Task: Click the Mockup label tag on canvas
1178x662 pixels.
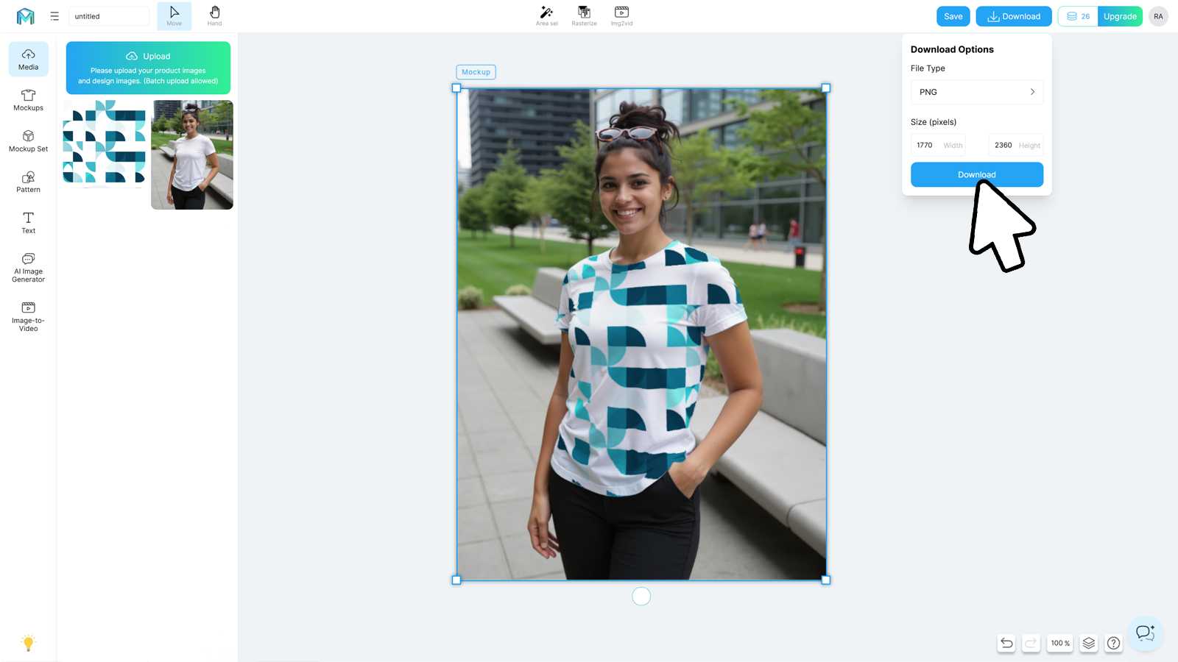Action: (x=476, y=72)
